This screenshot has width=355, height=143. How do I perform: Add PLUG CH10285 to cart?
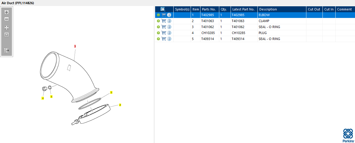tap(164, 33)
